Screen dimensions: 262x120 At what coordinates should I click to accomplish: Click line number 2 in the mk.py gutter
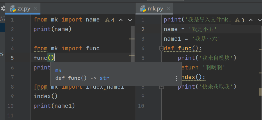click(143, 29)
